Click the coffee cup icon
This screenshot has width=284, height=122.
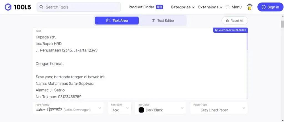tap(250, 7)
